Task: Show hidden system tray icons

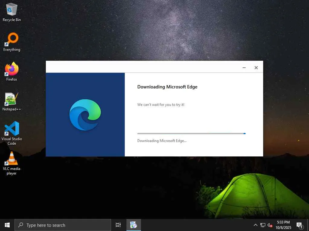Action: (x=255, y=225)
